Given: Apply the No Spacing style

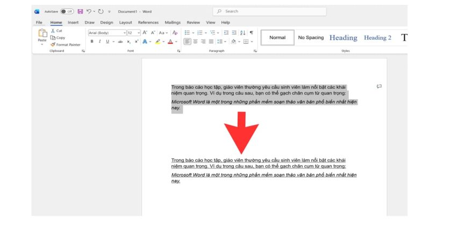Looking at the screenshot, I should tap(311, 38).
